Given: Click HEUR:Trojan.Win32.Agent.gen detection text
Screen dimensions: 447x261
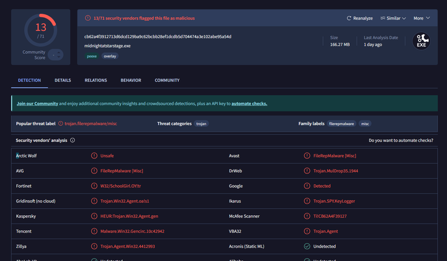Looking at the screenshot, I should tap(129, 216).
